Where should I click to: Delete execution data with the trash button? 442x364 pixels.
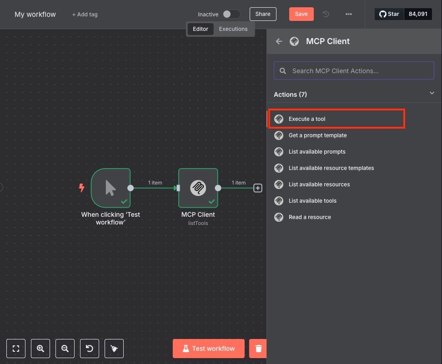coord(258,349)
